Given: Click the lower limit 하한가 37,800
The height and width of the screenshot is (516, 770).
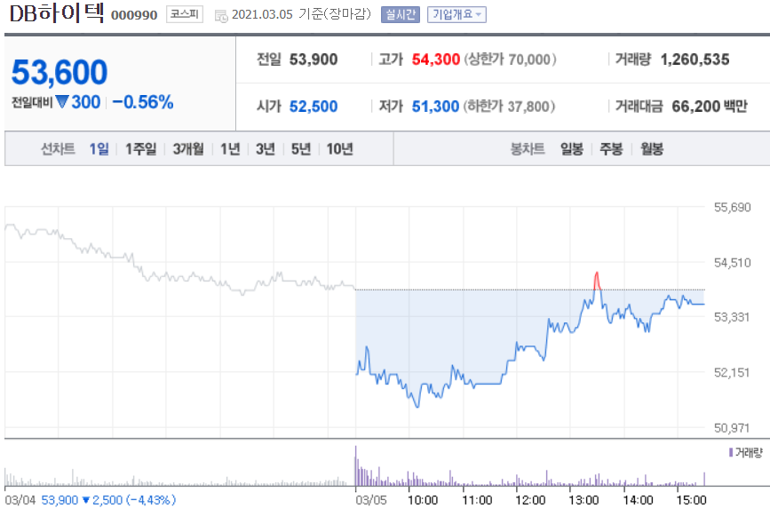Looking at the screenshot, I should 509,106.
